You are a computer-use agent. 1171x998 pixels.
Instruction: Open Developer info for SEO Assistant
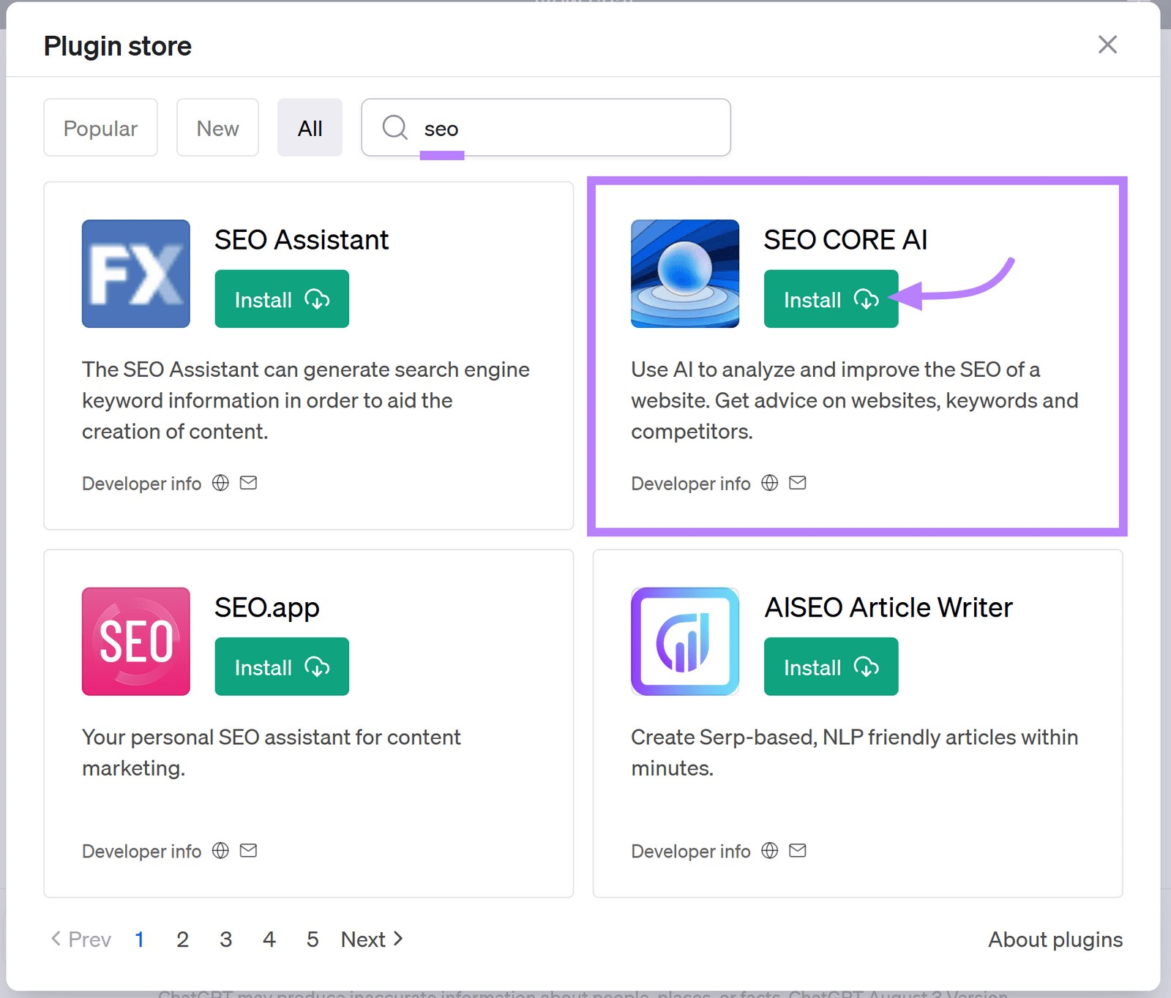pyautogui.click(x=141, y=482)
